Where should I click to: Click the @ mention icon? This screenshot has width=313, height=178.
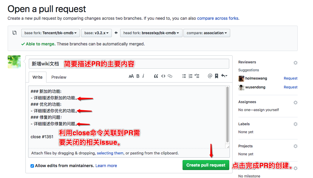[x=210, y=76]
